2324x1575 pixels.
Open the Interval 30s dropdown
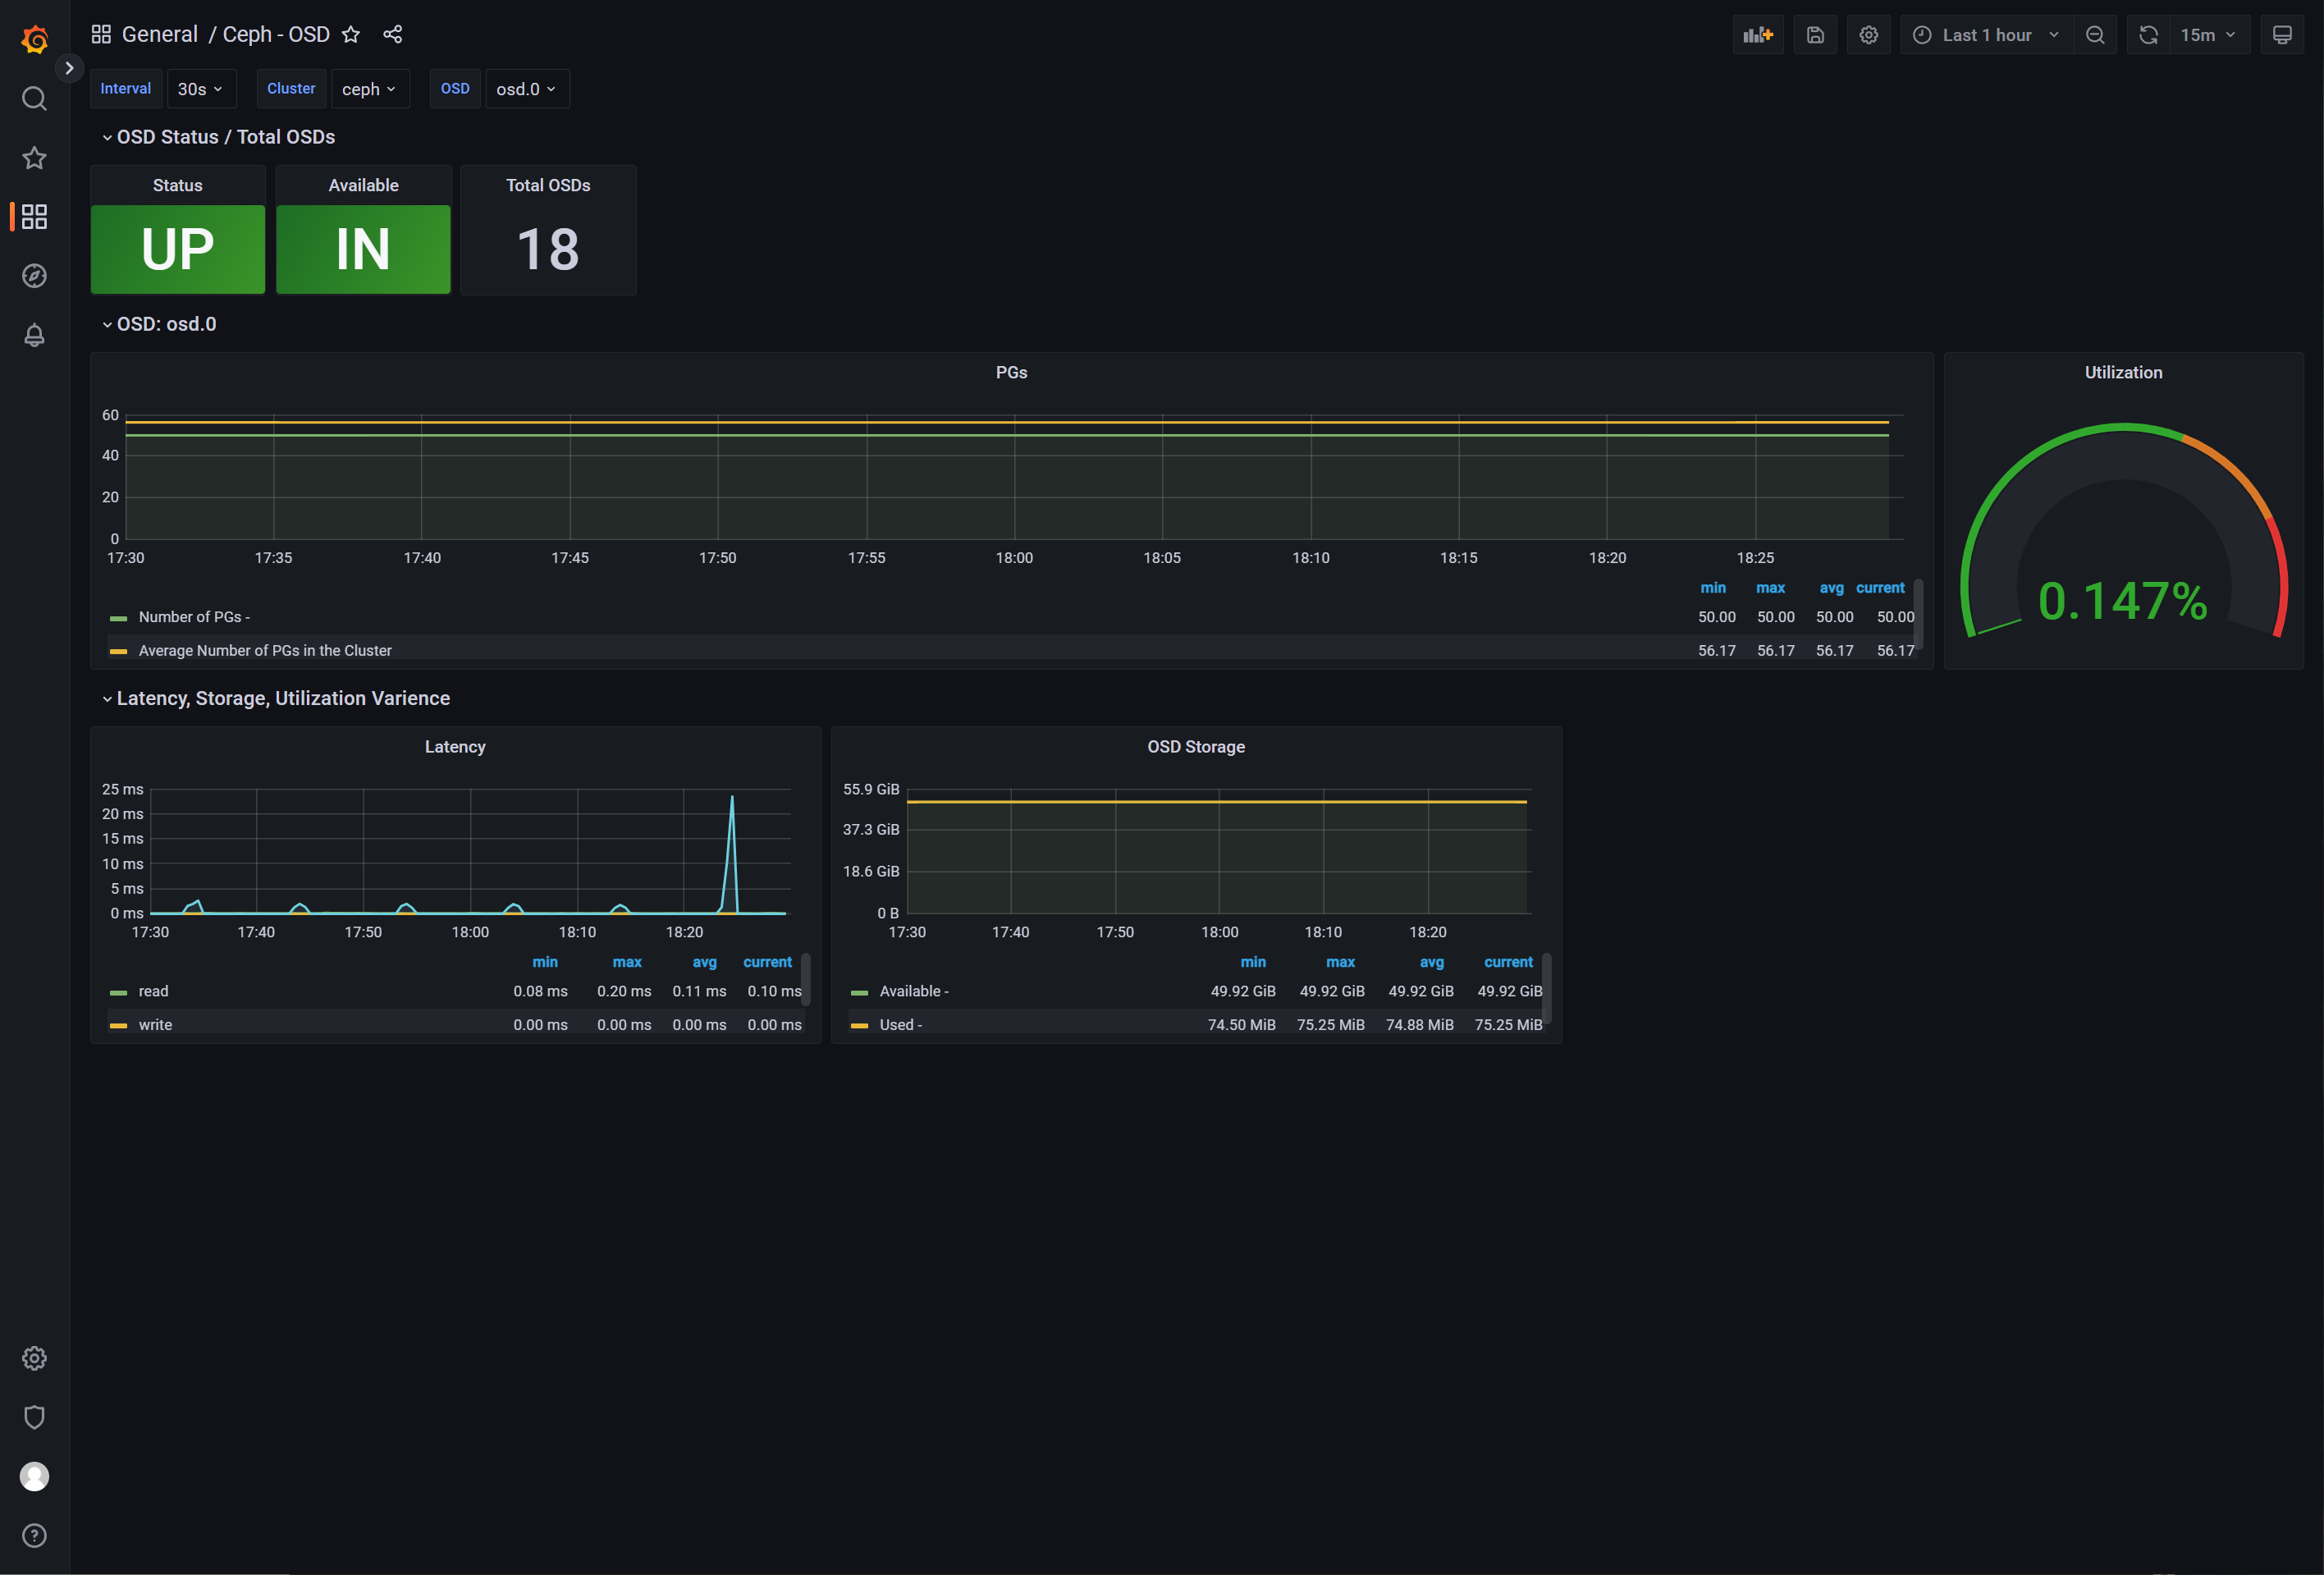tap(200, 89)
